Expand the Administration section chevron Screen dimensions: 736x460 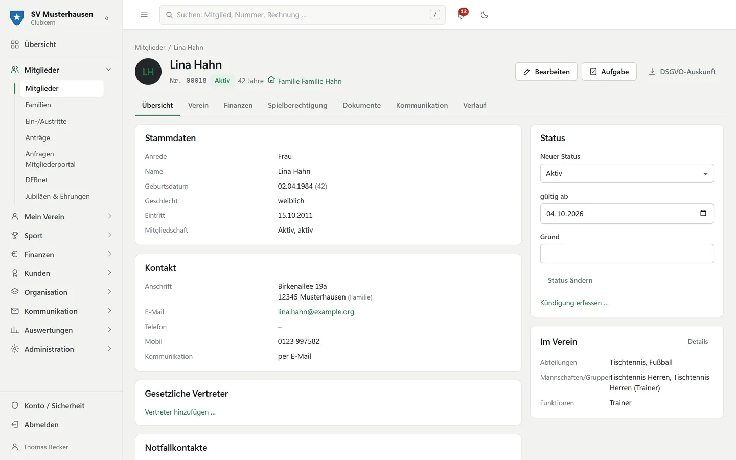[x=109, y=349]
